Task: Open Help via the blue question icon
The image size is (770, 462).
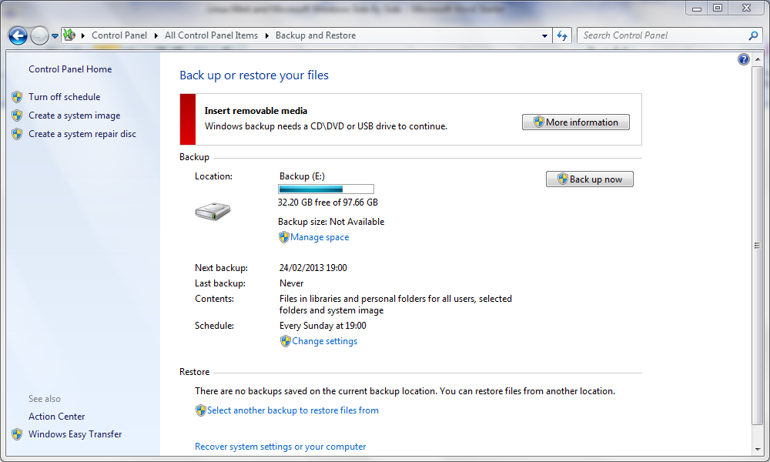Action: coord(744,59)
